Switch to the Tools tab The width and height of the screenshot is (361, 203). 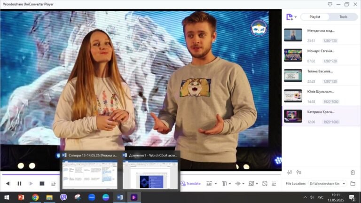343,17
